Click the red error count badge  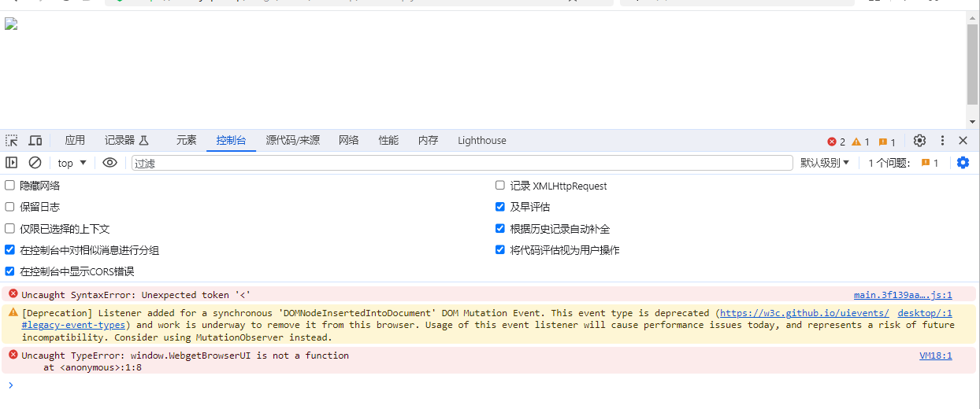(x=836, y=142)
